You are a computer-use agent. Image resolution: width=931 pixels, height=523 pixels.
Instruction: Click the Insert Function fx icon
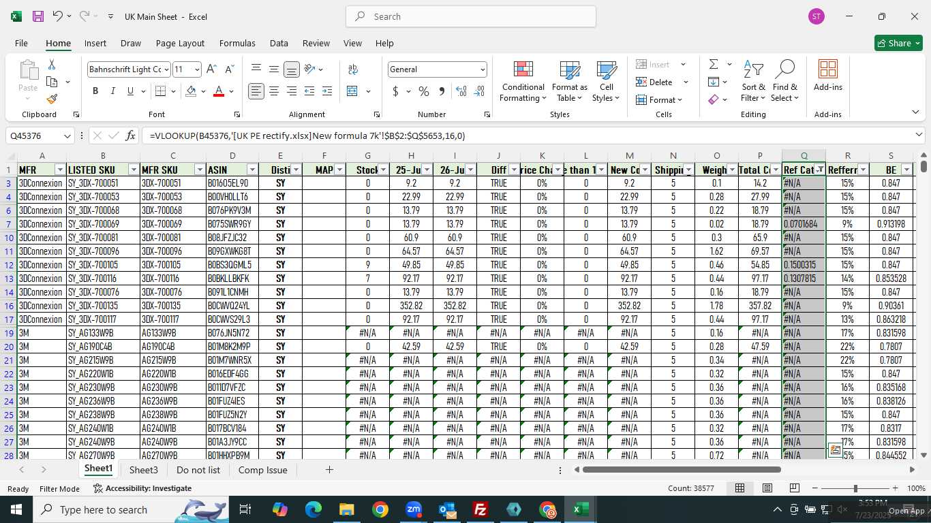[x=130, y=136]
